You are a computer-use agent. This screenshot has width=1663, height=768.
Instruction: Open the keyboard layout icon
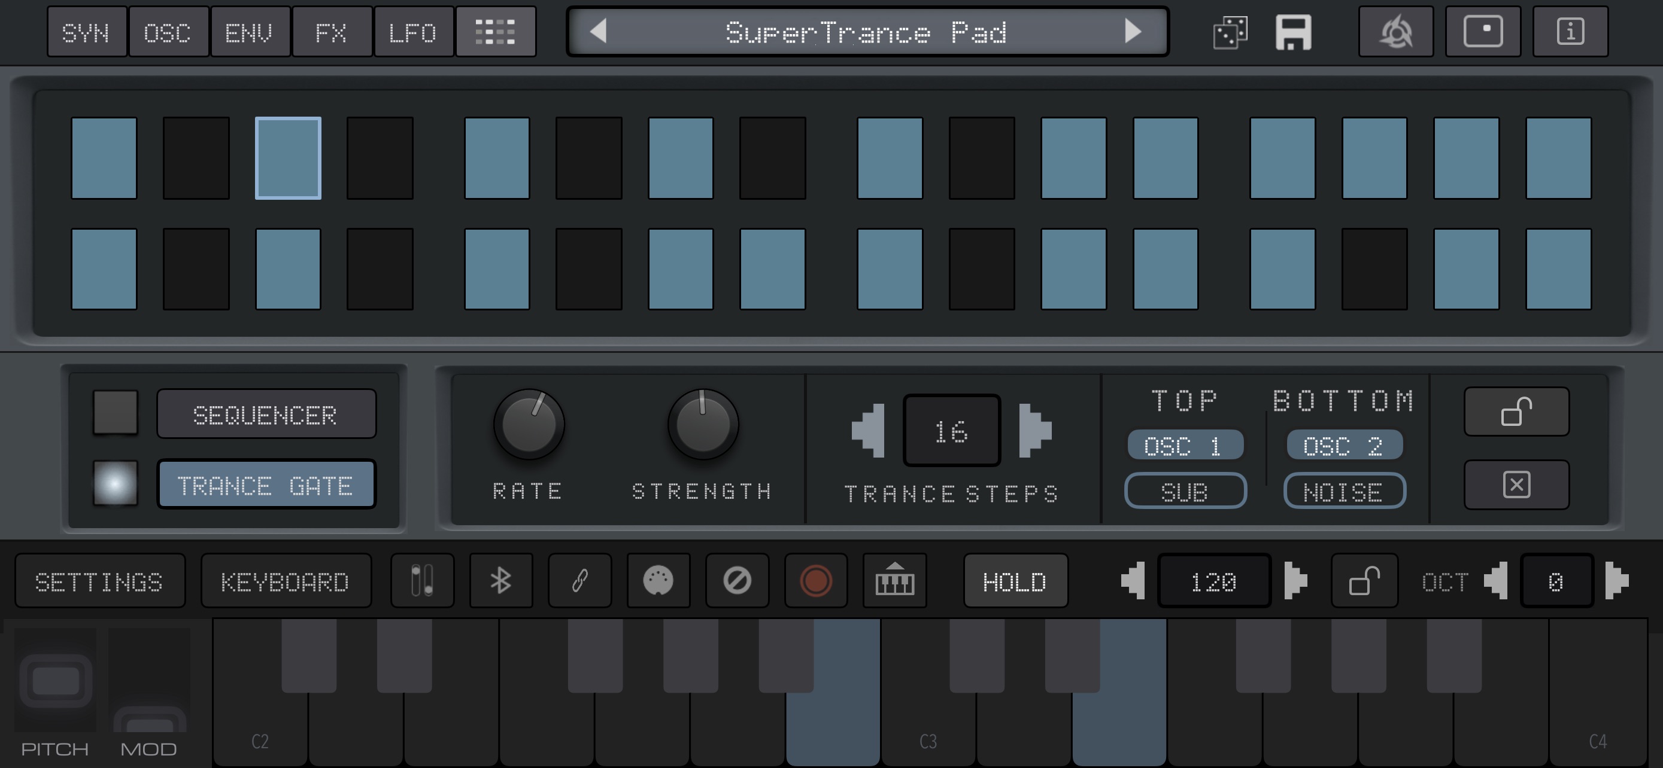point(895,580)
